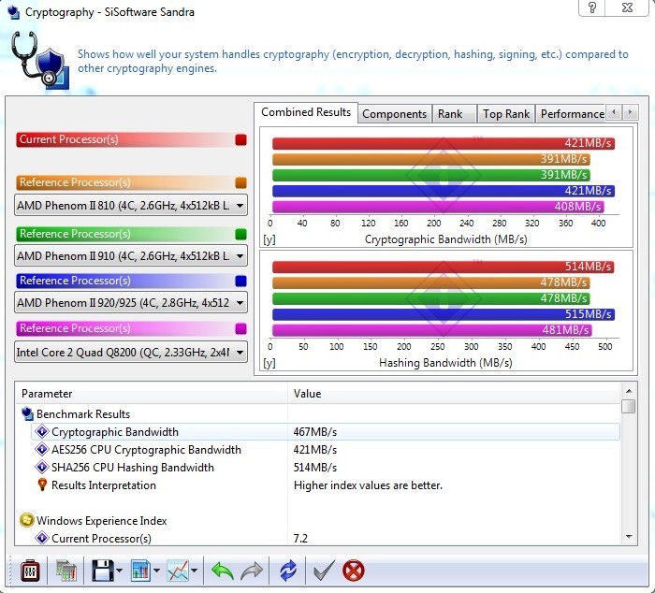Refresh results with blue arrows icon

point(288,571)
